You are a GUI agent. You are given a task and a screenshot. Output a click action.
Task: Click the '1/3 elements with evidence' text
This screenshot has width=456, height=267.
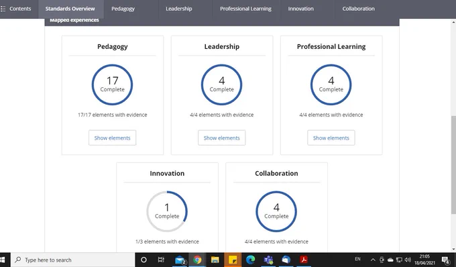pos(167,242)
